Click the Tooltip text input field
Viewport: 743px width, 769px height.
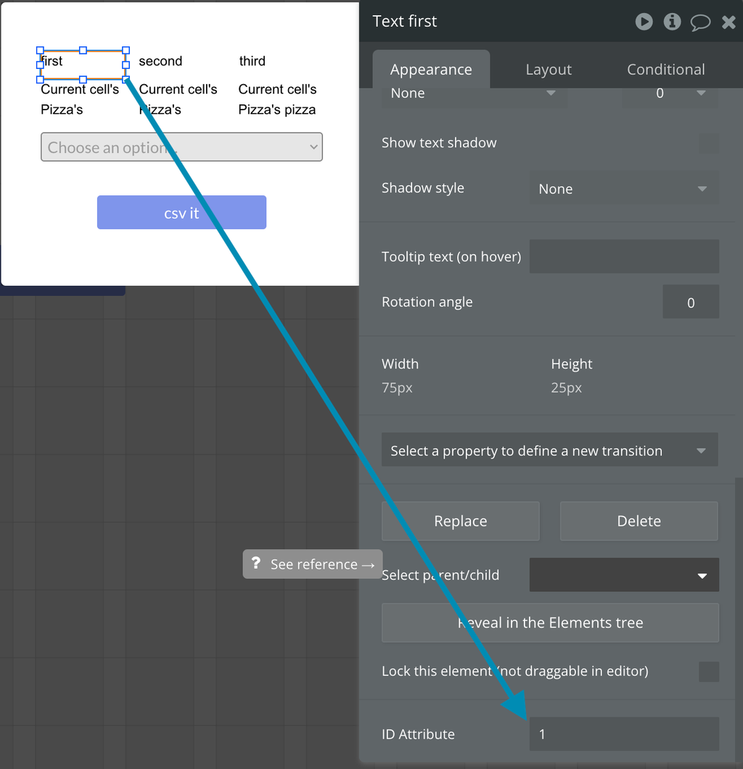click(x=624, y=257)
